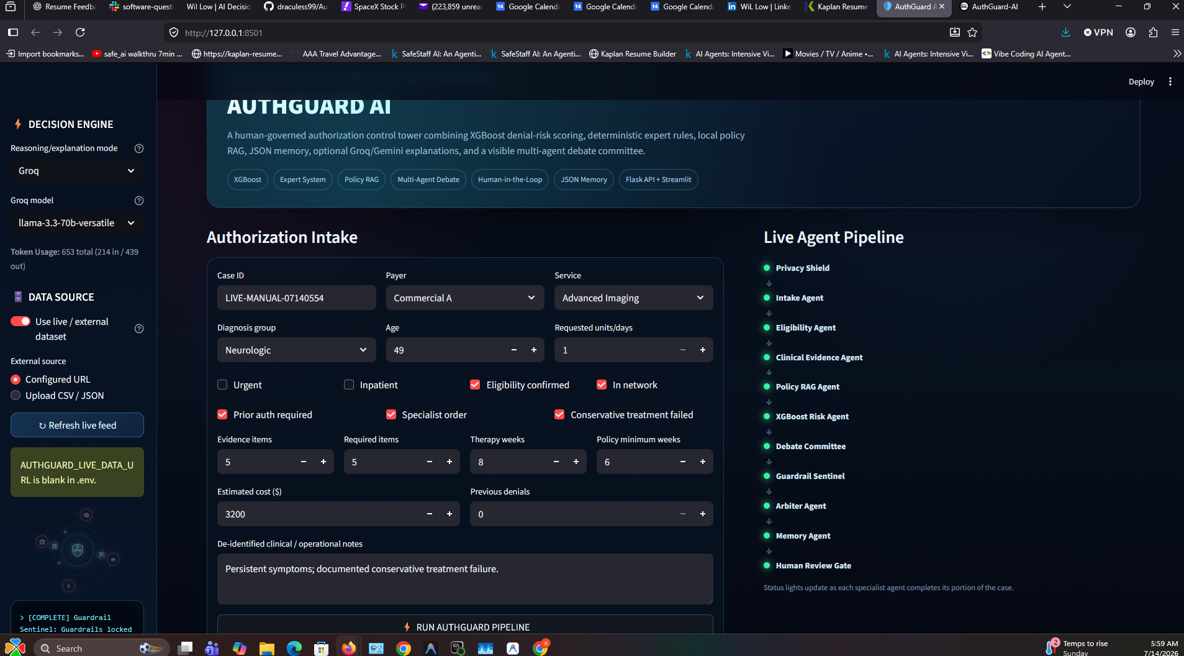Screen dimensions: 1184x656
Task: Decrease Therapy weeks value
Action: coord(556,462)
